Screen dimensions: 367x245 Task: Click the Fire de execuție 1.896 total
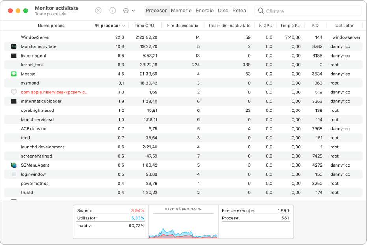click(x=283, y=210)
